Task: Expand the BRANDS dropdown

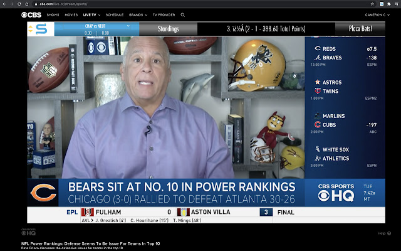Action: tap(138, 15)
